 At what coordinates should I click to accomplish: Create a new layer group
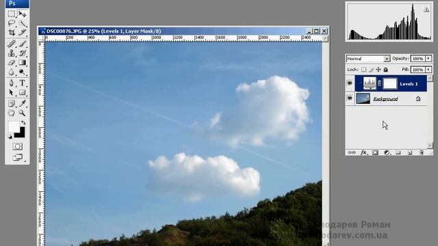click(398, 152)
